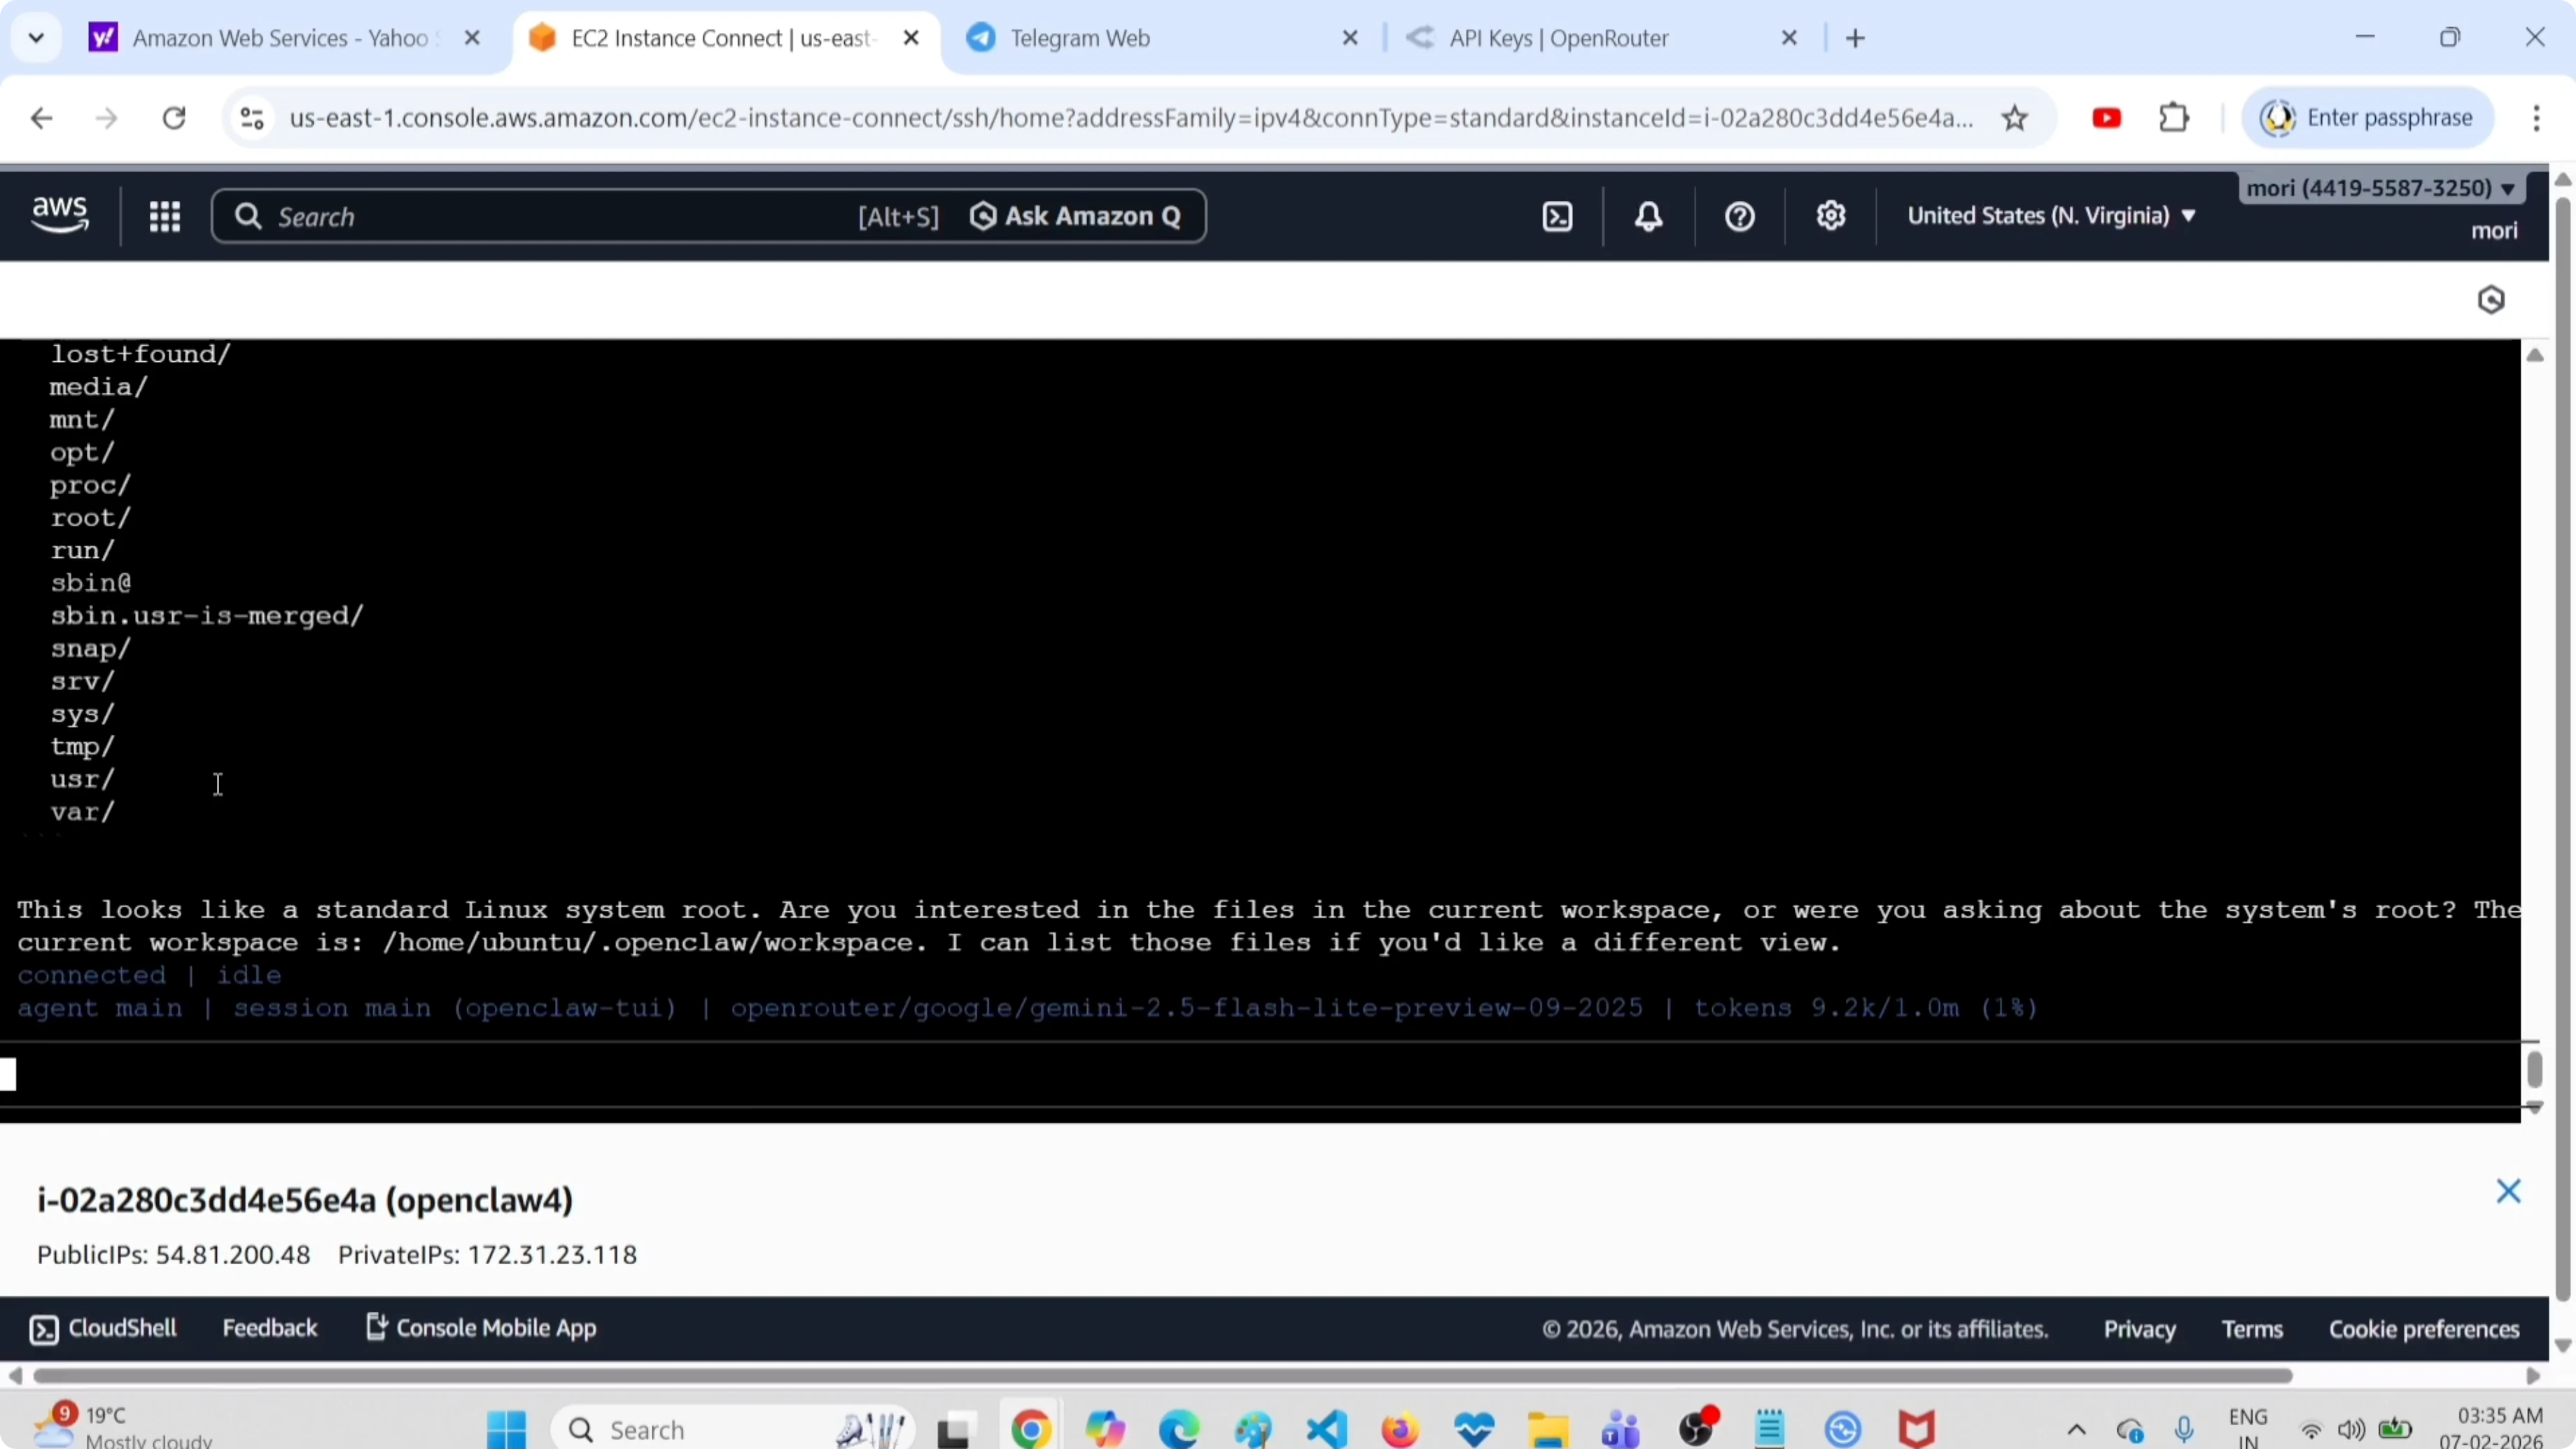Bookmark this page with star icon
2576x1449 pixels.
tap(2014, 118)
